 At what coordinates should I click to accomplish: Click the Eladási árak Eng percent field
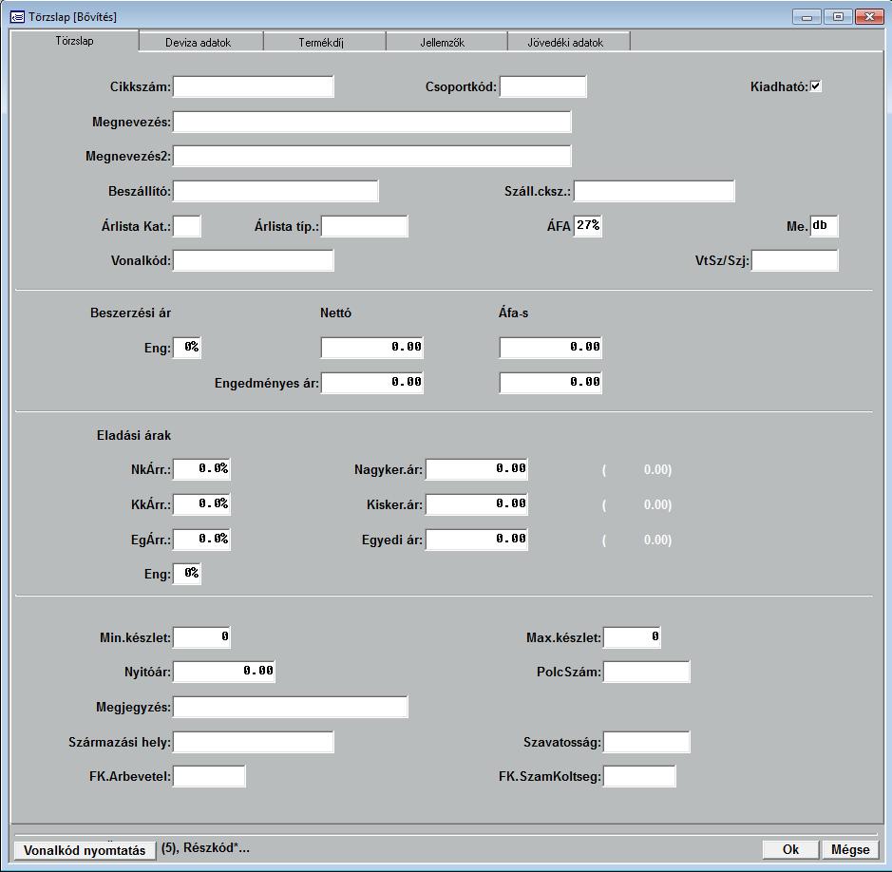click(x=186, y=574)
